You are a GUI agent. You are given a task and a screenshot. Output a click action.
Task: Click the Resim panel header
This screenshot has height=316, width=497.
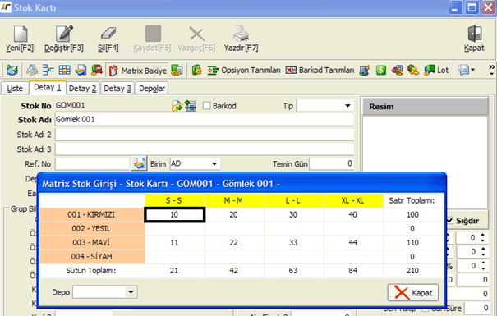click(425, 107)
